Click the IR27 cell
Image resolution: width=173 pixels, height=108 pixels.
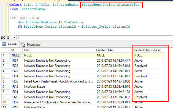point(16,71)
